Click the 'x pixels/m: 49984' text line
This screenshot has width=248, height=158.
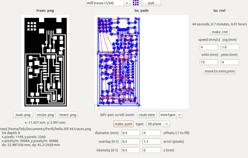point(30,141)
